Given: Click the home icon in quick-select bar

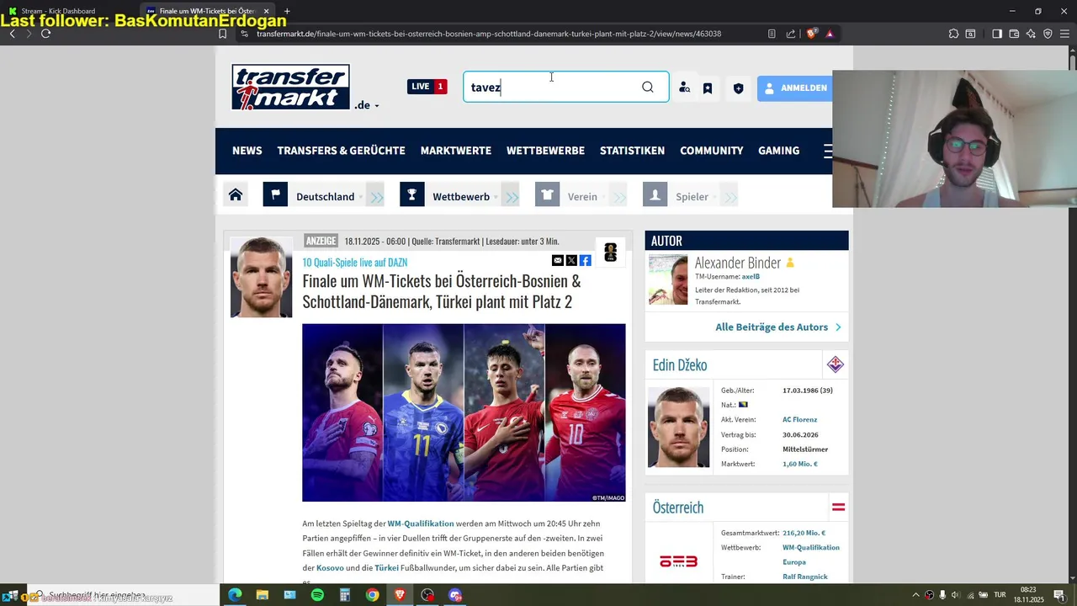Looking at the screenshot, I should 236,195.
